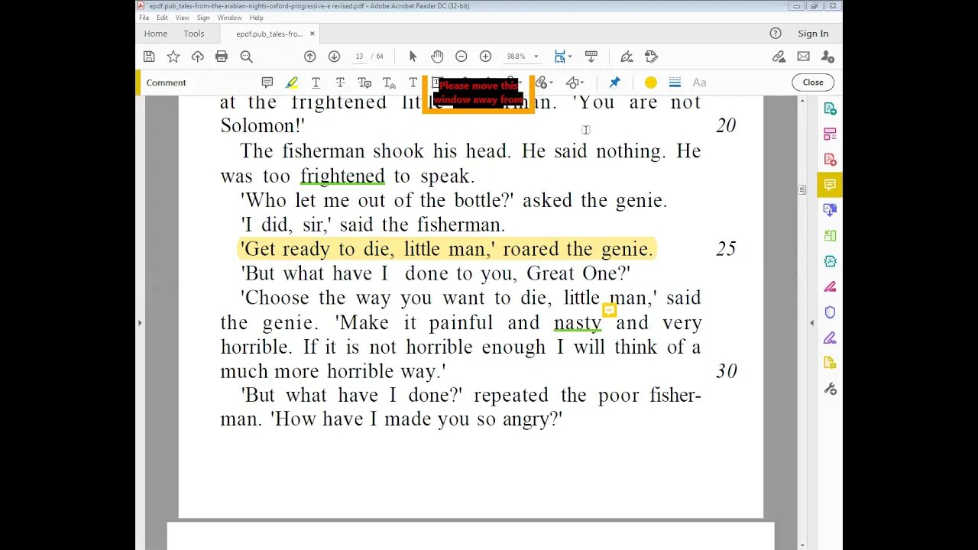Upload file to Document Cloud

(x=197, y=57)
